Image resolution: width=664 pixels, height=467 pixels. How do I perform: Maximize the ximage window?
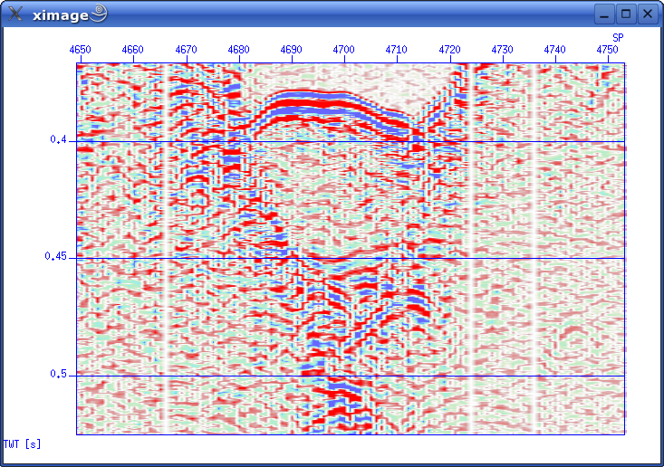[626, 14]
